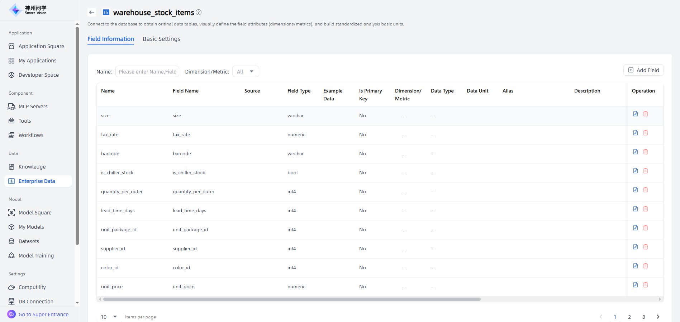
Task: Jump to page 3 of results
Action: pyautogui.click(x=643, y=317)
